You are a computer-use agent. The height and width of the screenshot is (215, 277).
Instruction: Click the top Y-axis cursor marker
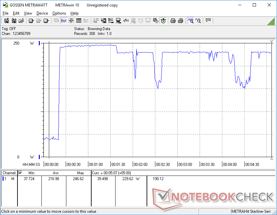pos(272,41)
